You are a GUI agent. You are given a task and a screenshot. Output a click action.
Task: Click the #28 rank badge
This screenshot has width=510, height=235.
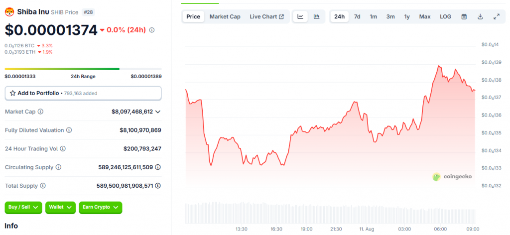(88, 12)
